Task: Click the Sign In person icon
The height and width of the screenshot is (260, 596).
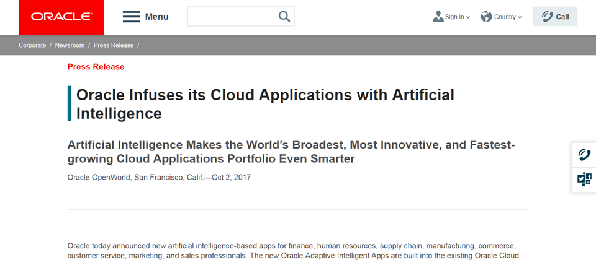Action: click(438, 17)
